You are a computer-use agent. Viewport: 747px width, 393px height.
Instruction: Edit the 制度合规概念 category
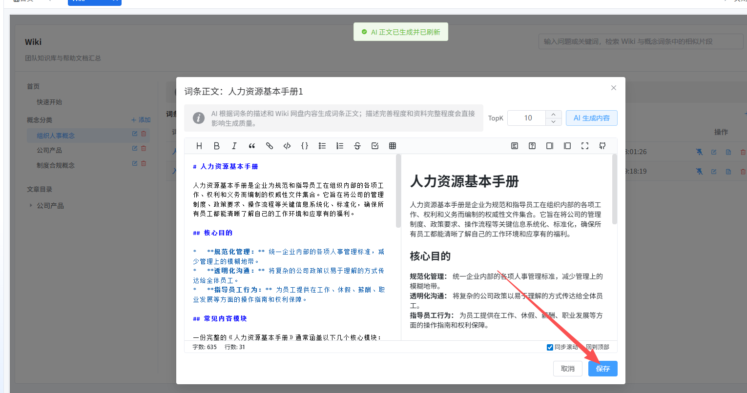tap(135, 164)
